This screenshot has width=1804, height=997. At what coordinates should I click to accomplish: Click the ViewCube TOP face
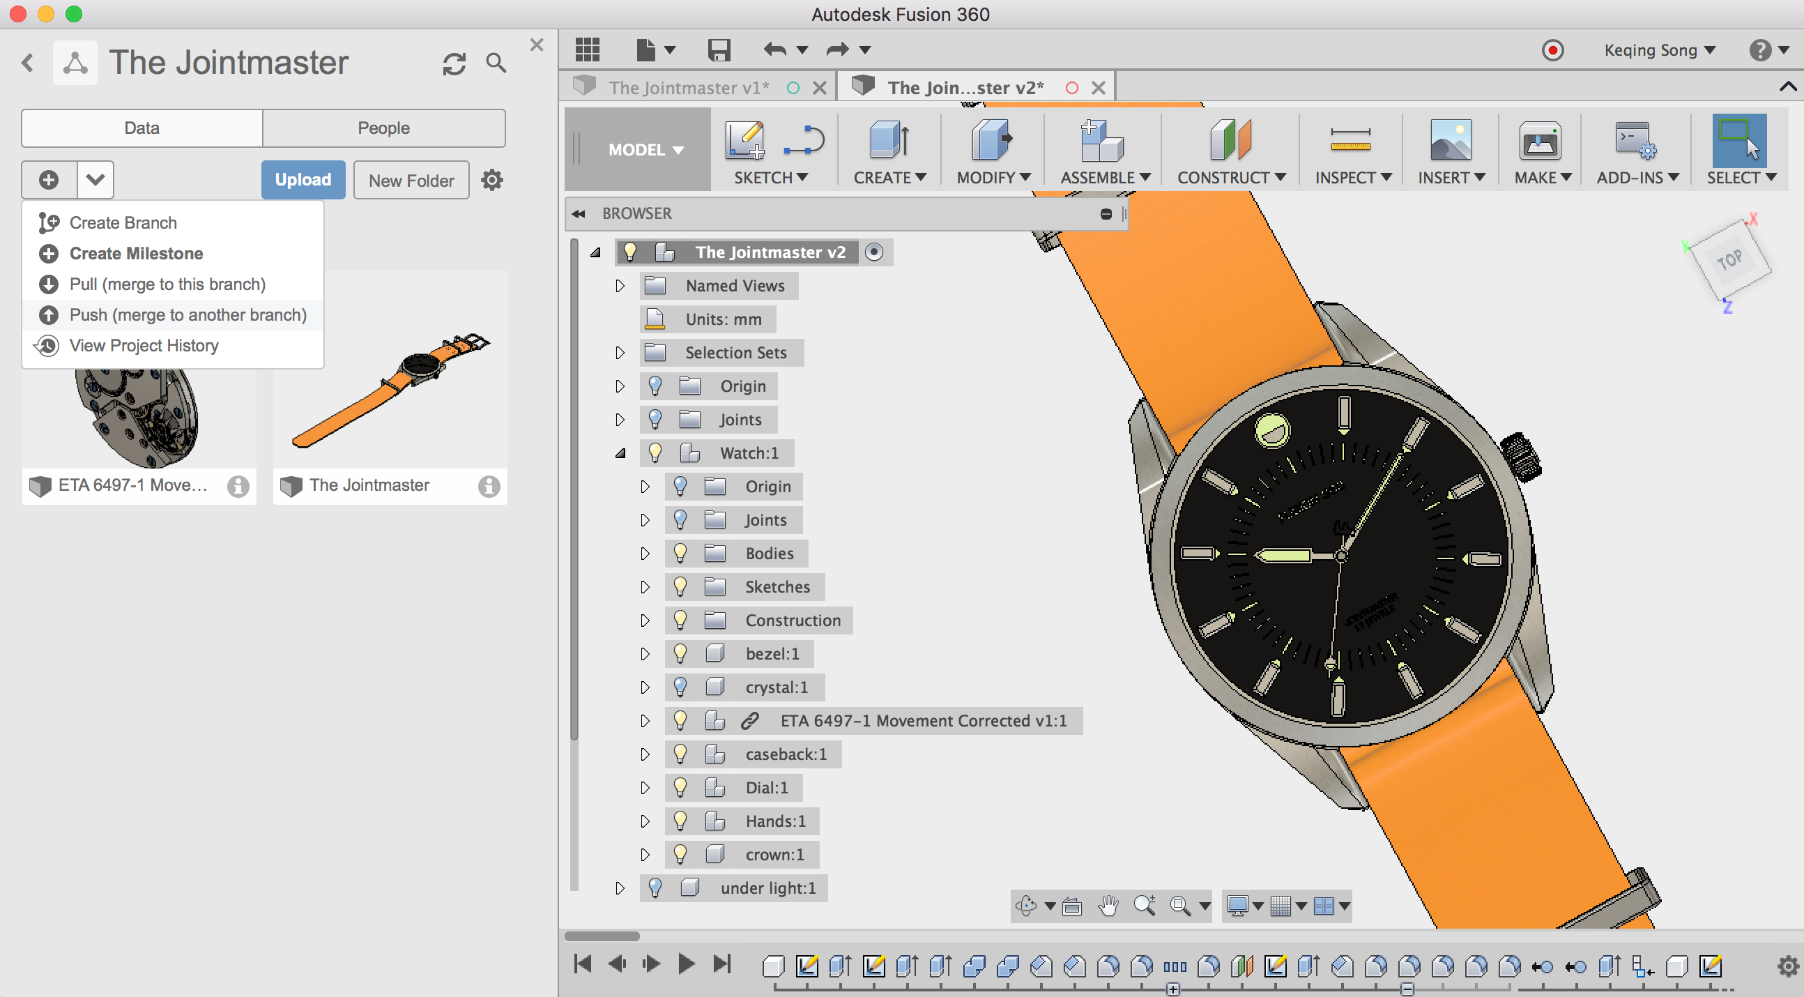pyautogui.click(x=1729, y=261)
